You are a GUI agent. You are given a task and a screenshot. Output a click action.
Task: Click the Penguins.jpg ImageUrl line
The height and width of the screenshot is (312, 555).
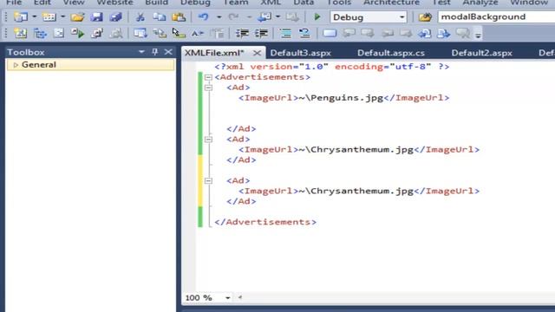click(344, 98)
